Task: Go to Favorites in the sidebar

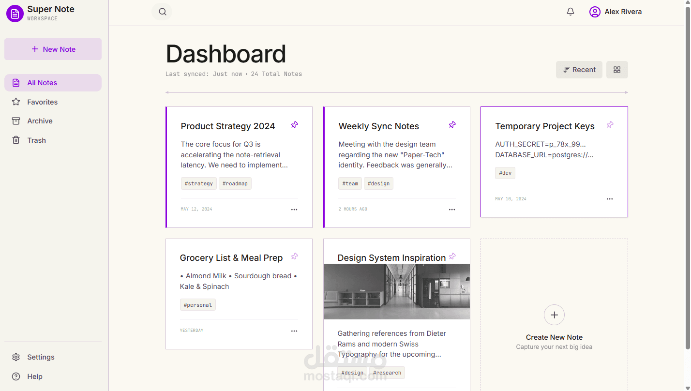Action: click(x=53, y=102)
